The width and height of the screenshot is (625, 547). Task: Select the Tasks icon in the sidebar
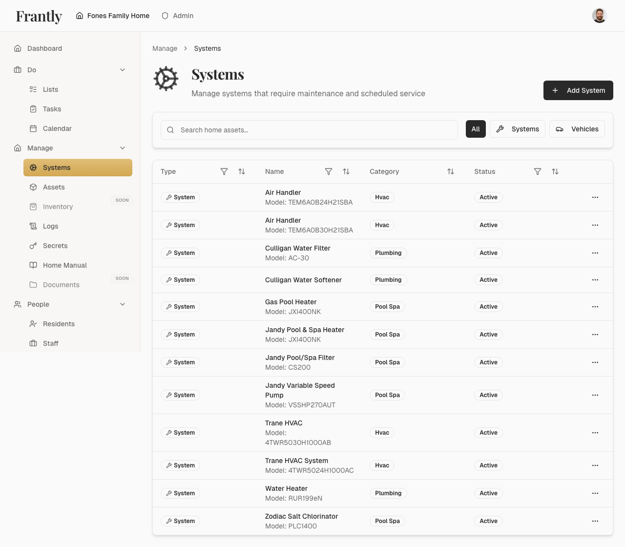coord(32,109)
